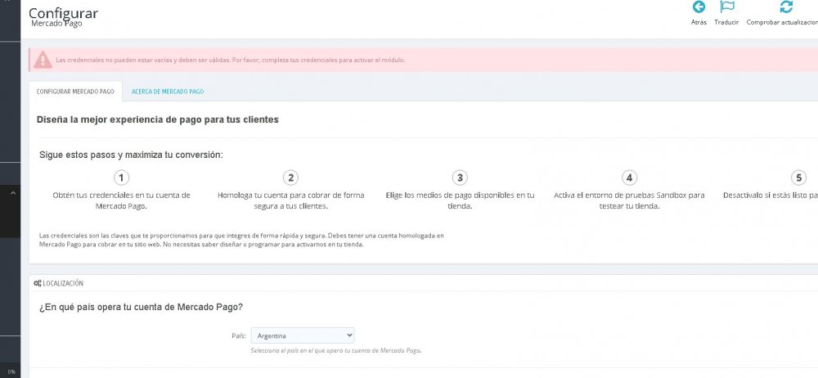Viewport: 818px width, 378px height.
Task: Click 'Sigue estos pasos y maximiza tu conversión'
Action: point(131,155)
